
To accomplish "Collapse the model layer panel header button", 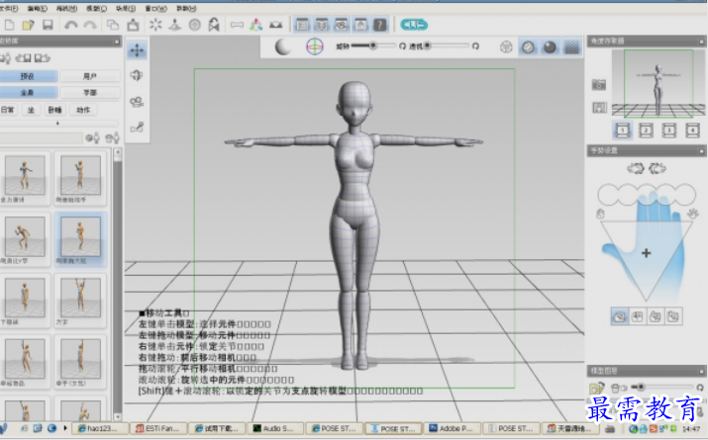I will [x=701, y=371].
